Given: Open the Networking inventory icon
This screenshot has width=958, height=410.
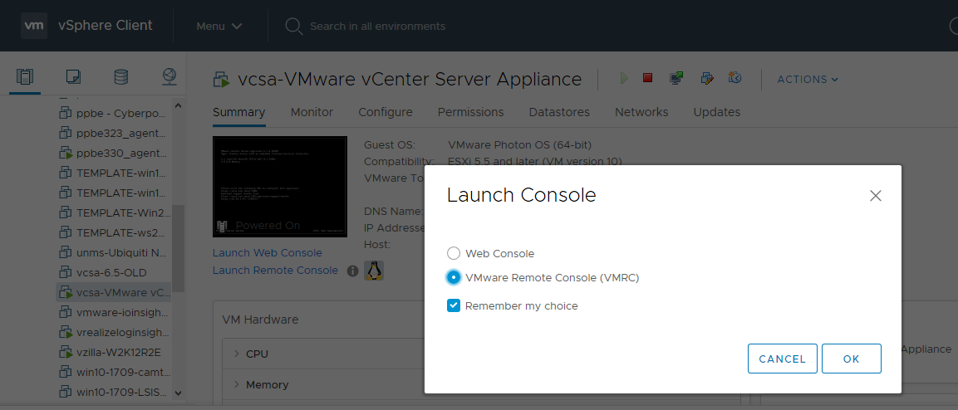Looking at the screenshot, I should (169, 76).
